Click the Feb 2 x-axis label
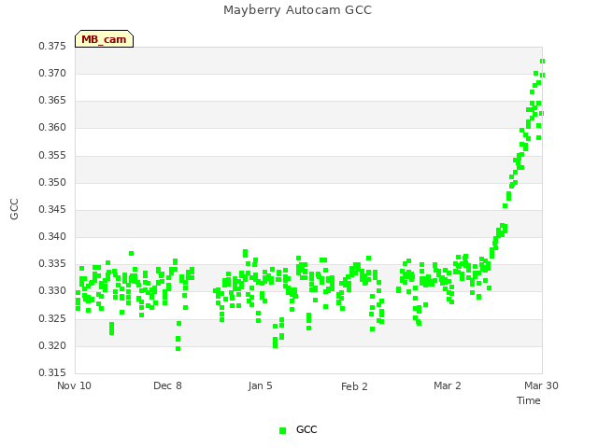The image size is (598, 448). click(354, 386)
